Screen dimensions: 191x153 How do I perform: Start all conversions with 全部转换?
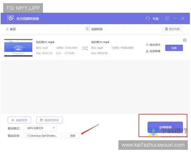coord(165,127)
